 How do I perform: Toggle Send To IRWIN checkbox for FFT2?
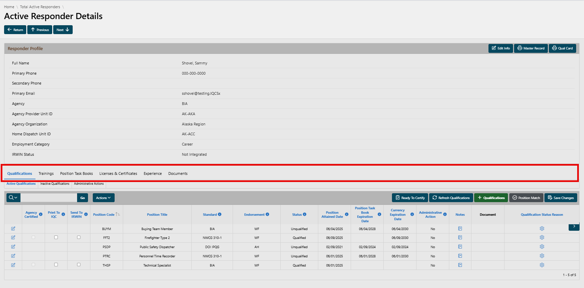(x=79, y=237)
